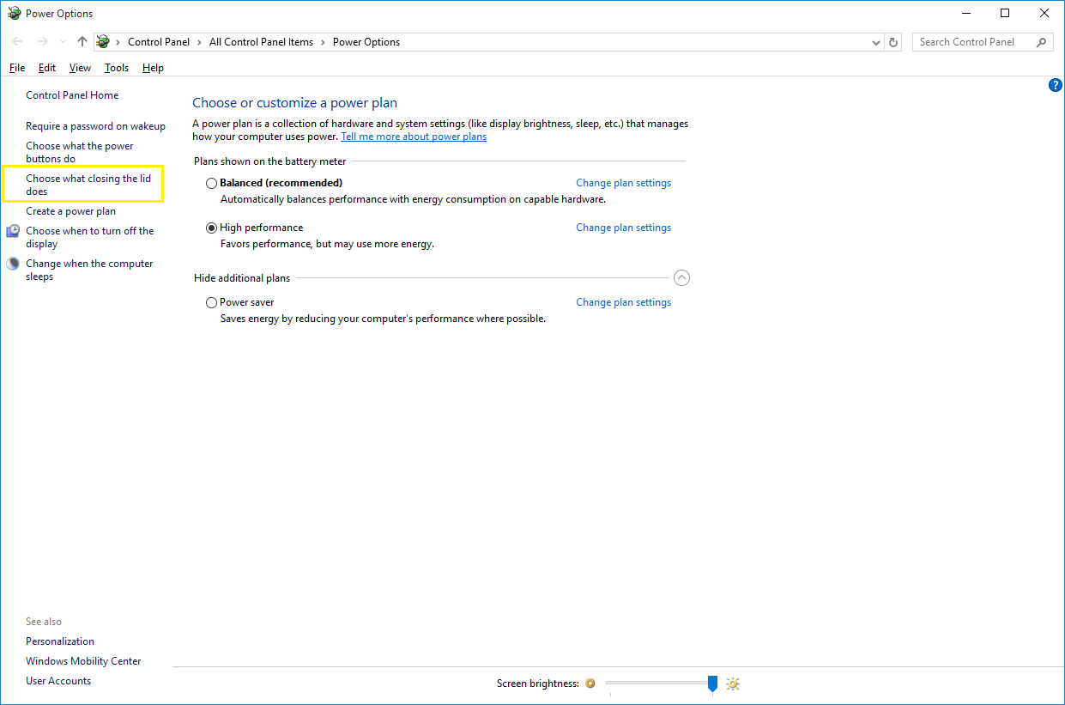Expand chevron after All Control Panel Items
The image size is (1065, 705).
click(324, 42)
